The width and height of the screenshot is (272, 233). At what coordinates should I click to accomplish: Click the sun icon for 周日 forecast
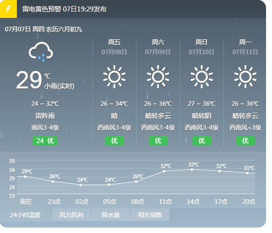(x=202, y=77)
